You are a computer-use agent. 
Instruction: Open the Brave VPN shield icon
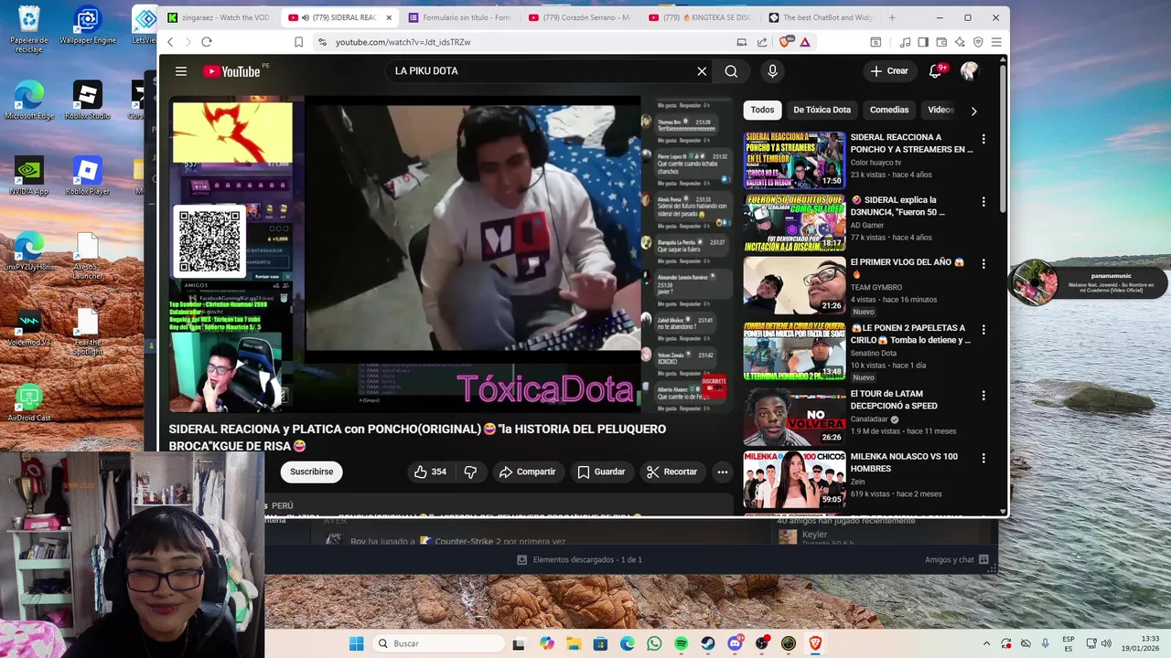click(x=978, y=42)
